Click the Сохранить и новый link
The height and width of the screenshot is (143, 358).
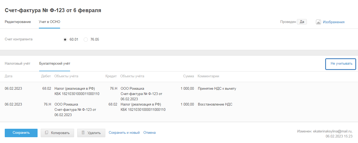point(124,133)
